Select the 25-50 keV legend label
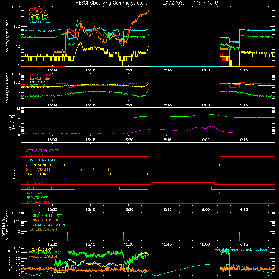Image resolution: width=279 pixels, height=279 pixels. pyautogui.click(x=38, y=19)
